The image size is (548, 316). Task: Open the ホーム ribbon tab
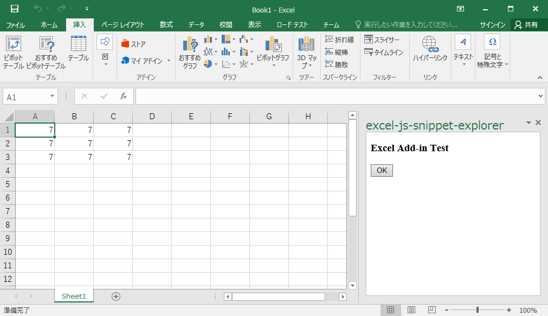click(x=49, y=25)
